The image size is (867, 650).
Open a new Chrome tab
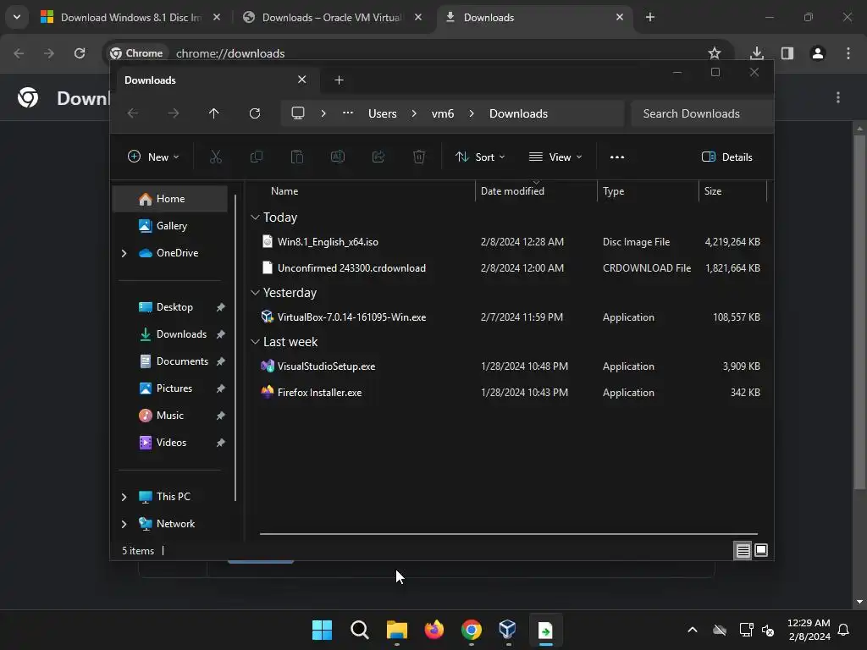650,17
